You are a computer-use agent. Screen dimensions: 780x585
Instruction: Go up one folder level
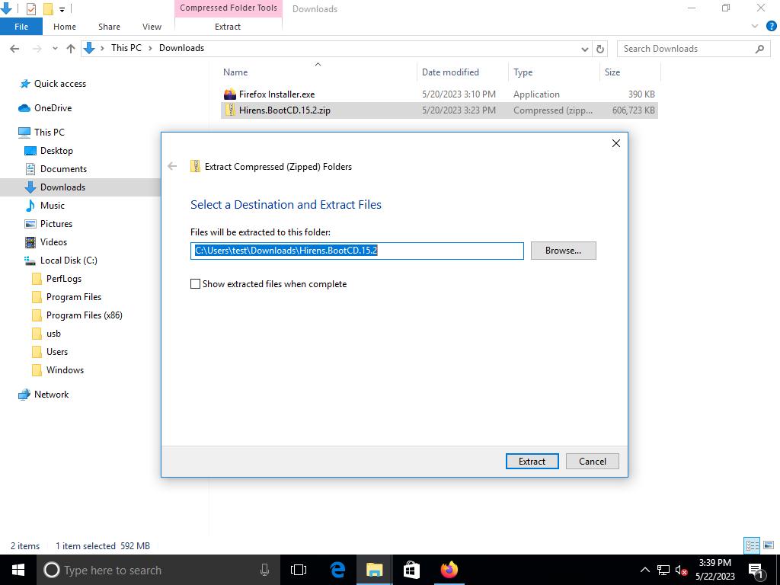tap(71, 49)
